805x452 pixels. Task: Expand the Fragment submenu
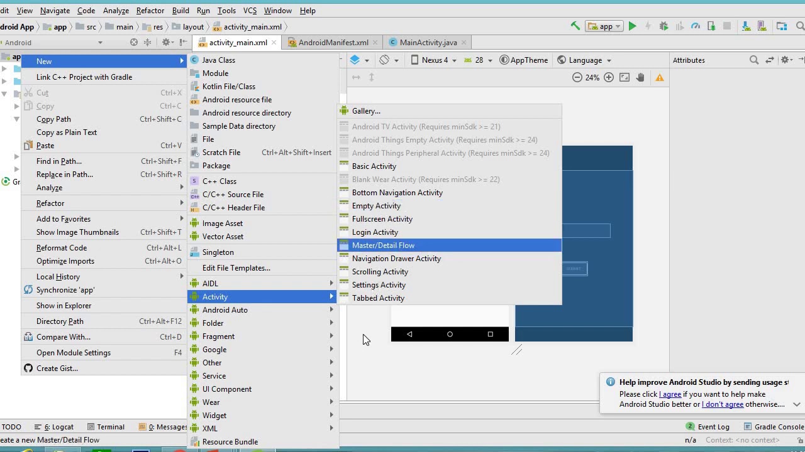click(263, 336)
